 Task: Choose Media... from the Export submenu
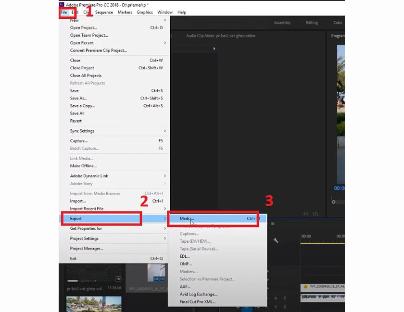[187, 218]
